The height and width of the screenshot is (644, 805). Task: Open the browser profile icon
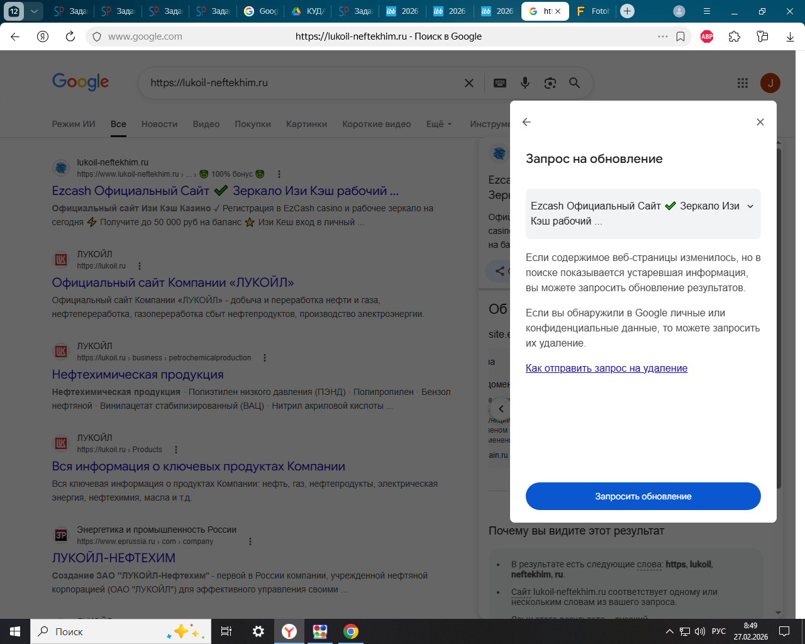point(679,11)
